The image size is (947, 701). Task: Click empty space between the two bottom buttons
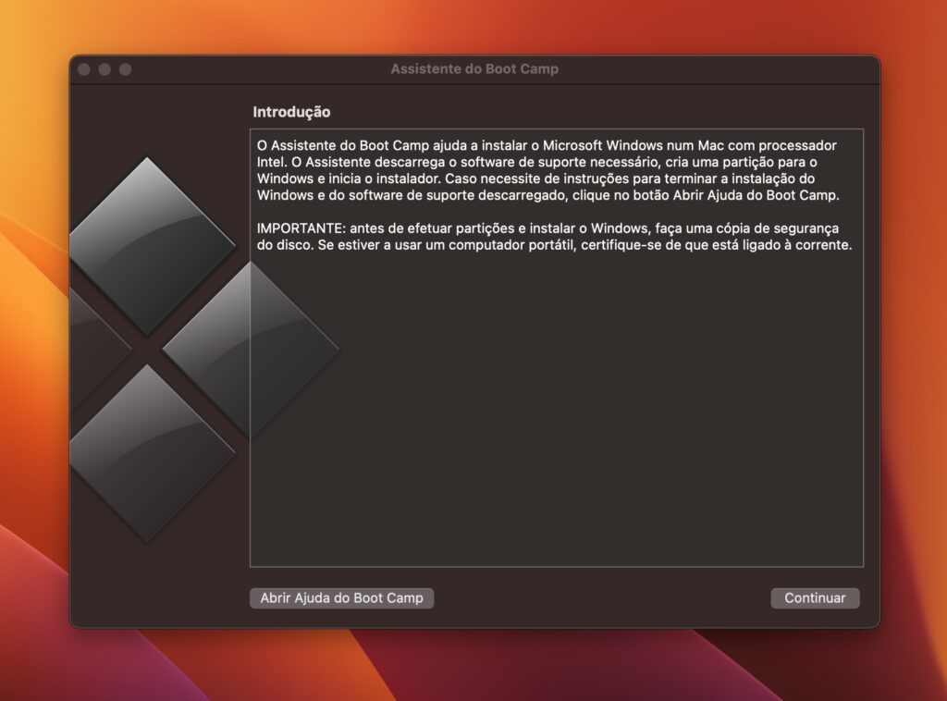click(x=601, y=598)
